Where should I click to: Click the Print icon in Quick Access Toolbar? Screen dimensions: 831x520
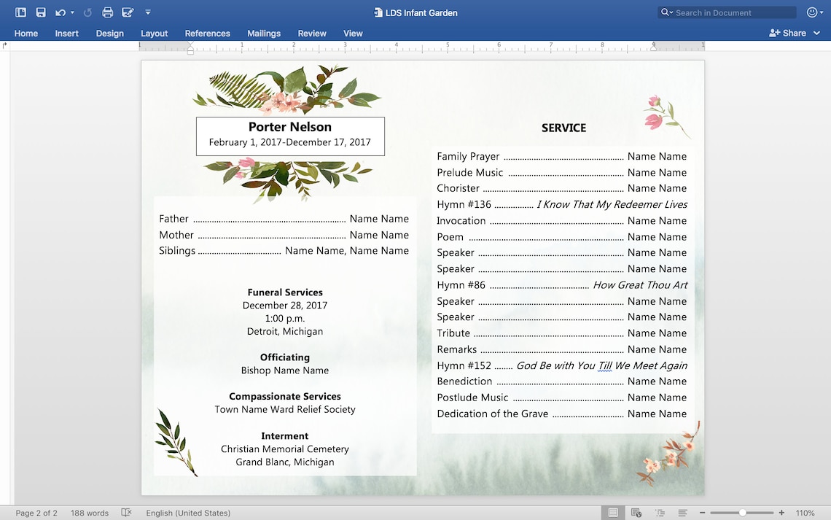click(107, 12)
